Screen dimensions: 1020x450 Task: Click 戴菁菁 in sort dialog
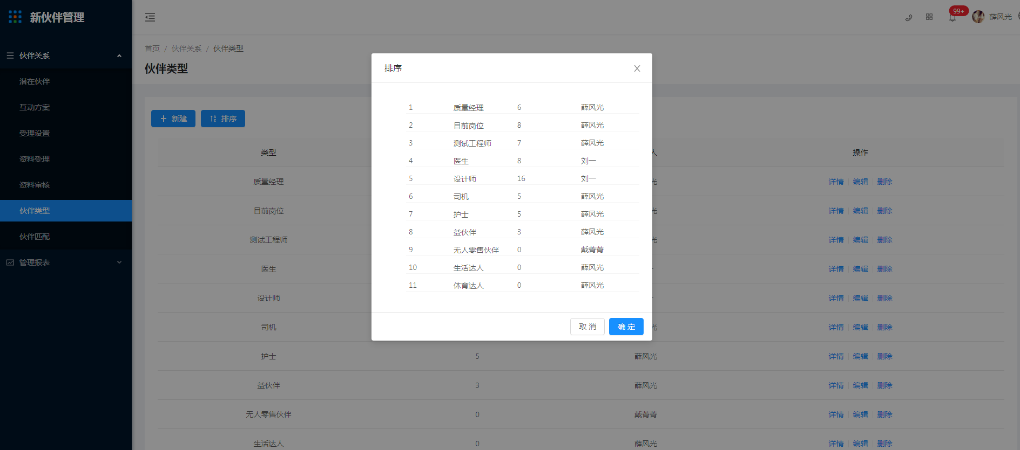click(592, 250)
